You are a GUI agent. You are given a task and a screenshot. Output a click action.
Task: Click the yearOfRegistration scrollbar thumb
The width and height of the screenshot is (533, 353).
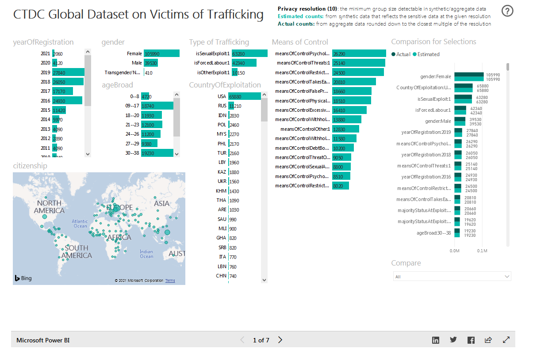[88, 80]
